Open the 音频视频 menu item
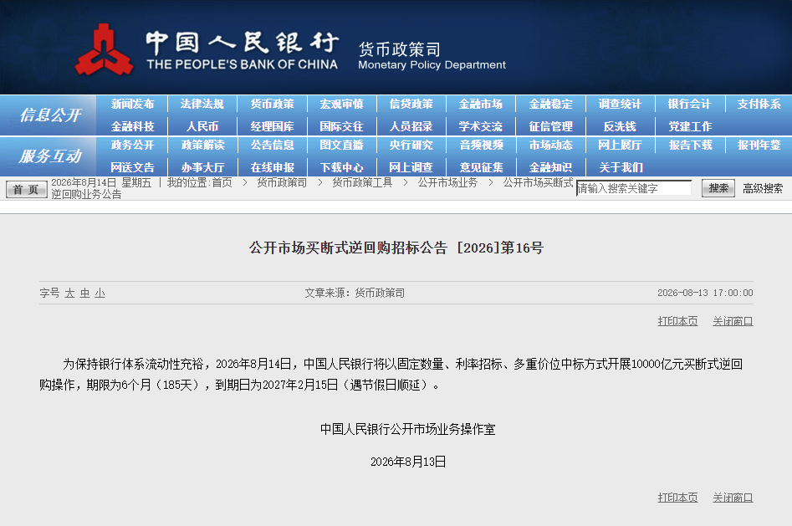Image resolution: width=792 pixels, height=526 pixels. click(482, 145)
